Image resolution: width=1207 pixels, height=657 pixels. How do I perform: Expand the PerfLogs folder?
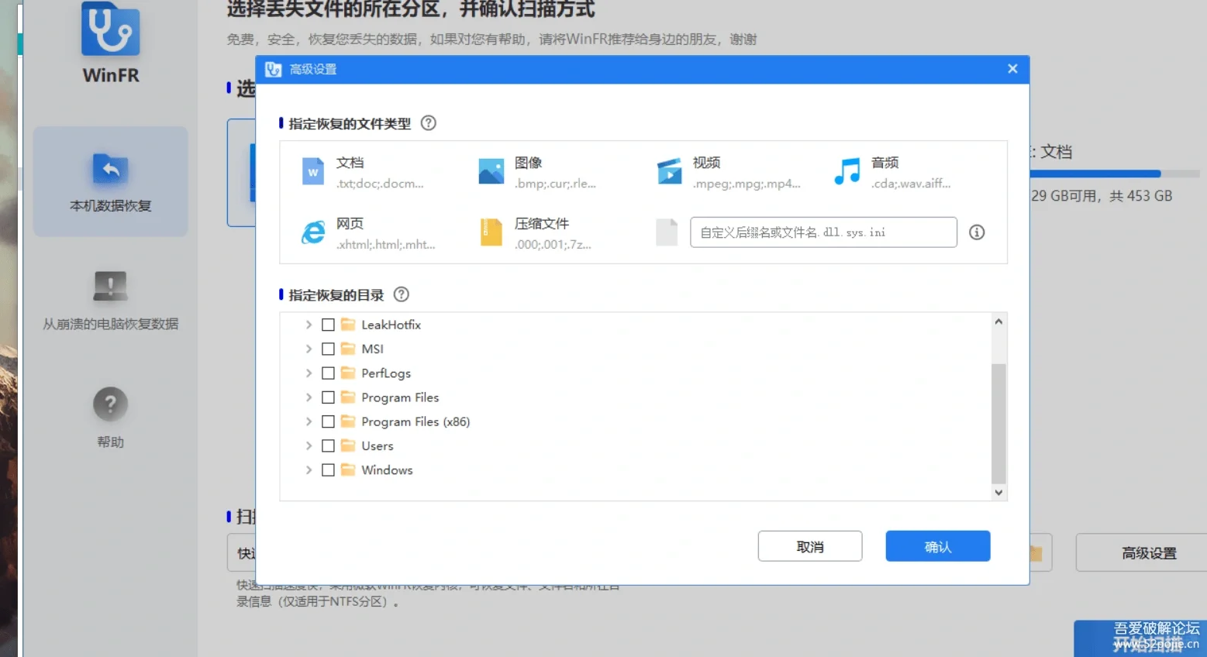[x=309, y=373]
